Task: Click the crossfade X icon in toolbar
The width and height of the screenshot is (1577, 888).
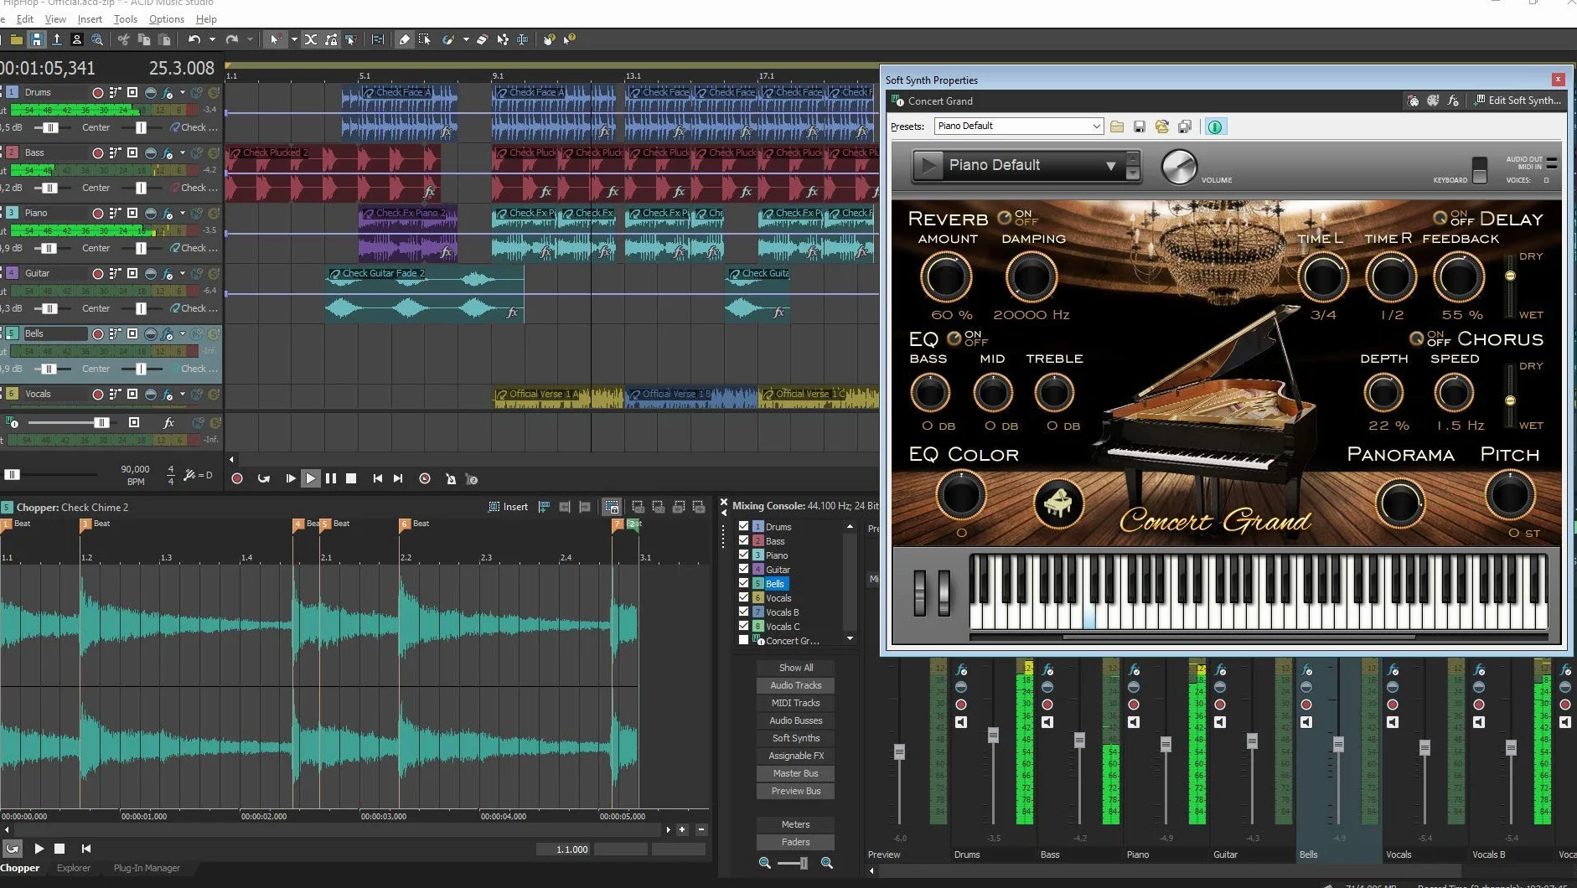Action: (311, 39)
